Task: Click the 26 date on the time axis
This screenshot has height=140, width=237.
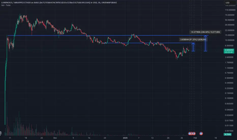Action: coord(182,138)
